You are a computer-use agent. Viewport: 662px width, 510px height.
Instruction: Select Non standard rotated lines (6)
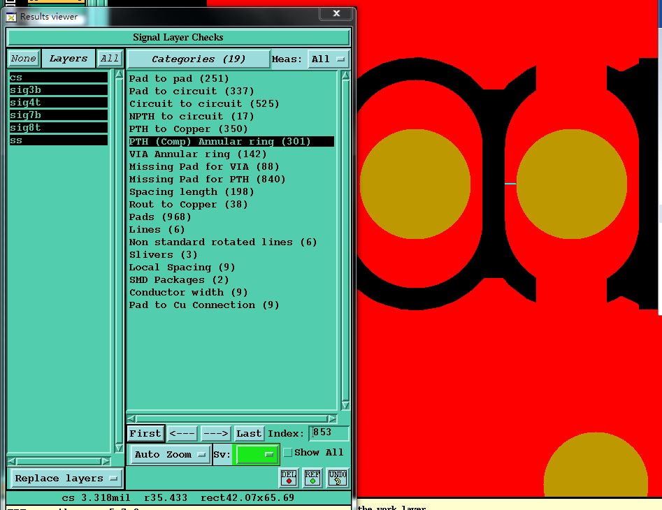223,242
